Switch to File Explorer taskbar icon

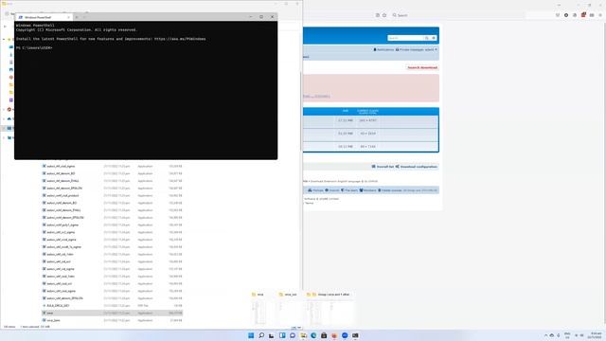click(x=303, y=335)
